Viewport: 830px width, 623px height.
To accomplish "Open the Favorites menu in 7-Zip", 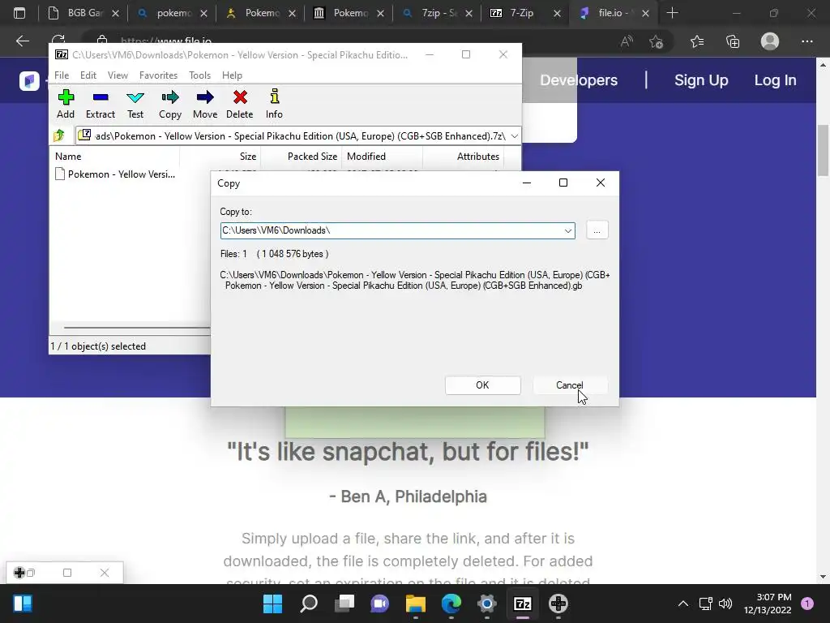I will tap(158, 75).
